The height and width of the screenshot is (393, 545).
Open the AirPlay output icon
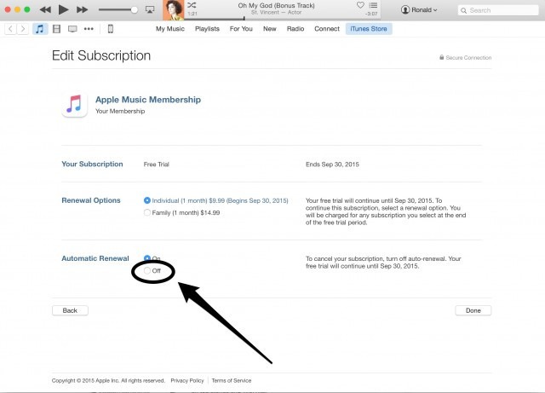(150, 9)
